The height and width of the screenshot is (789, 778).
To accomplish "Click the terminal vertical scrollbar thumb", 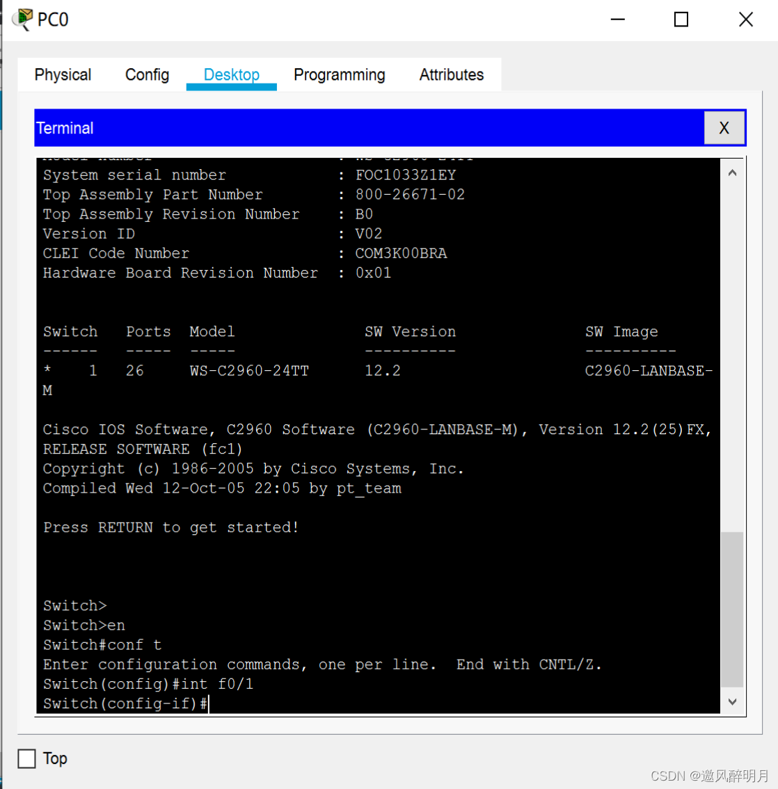I will 732,609.
